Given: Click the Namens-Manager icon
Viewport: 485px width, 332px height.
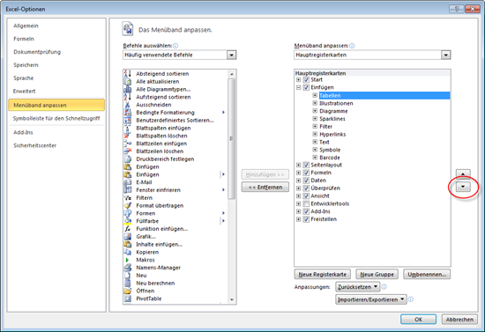Looking at the screenshot, I should pyautogui.click(x=128, y=268).
